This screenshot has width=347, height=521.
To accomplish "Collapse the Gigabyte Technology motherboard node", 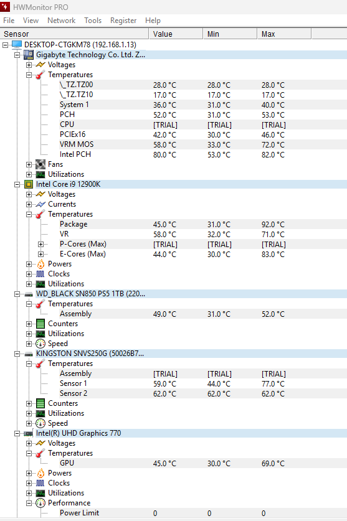I will click(17, 55).
